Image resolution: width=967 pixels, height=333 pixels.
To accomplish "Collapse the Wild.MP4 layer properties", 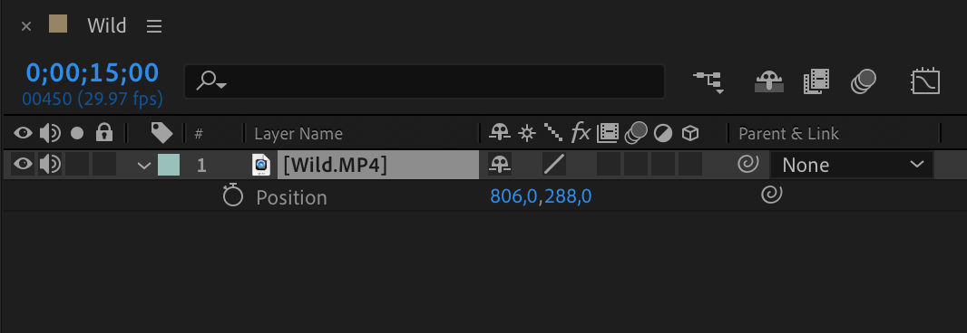I will 143,165.
